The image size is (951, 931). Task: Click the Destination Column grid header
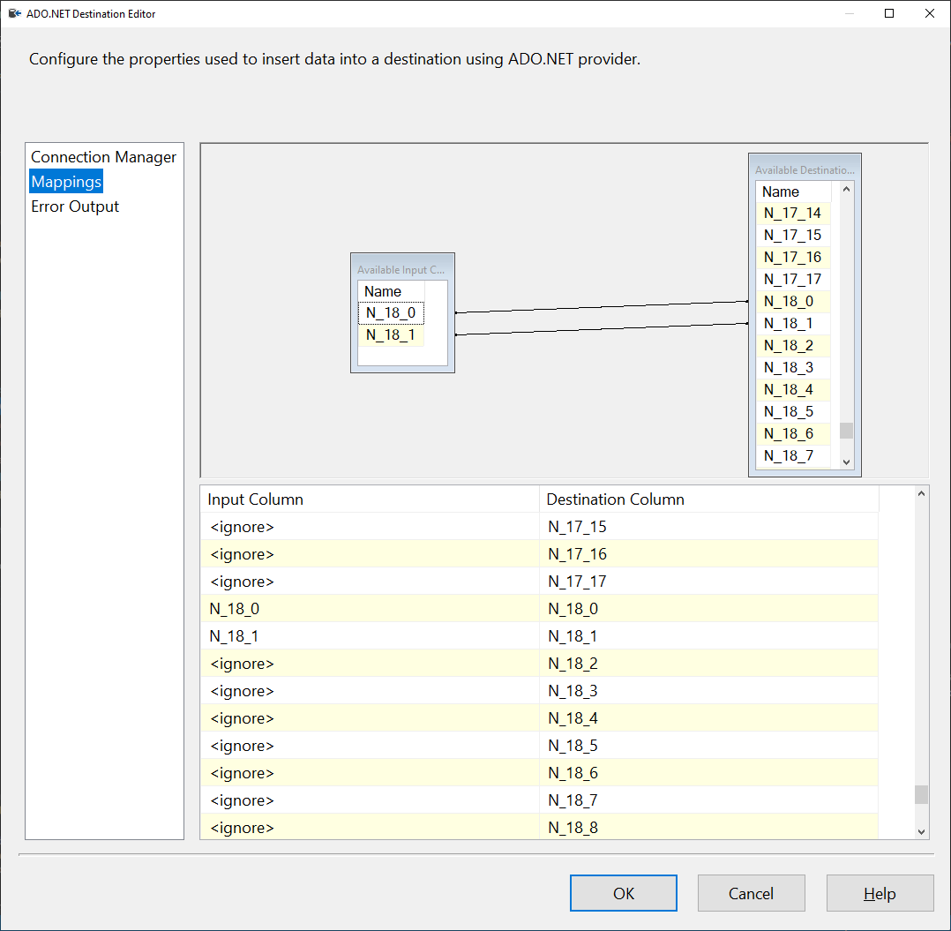tap(709, 499)
